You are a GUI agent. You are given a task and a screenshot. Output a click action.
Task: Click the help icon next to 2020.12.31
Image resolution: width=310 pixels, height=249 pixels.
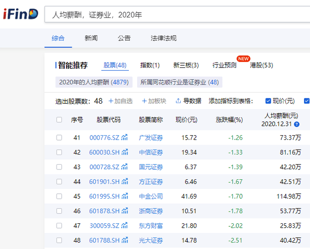point(296,124)
